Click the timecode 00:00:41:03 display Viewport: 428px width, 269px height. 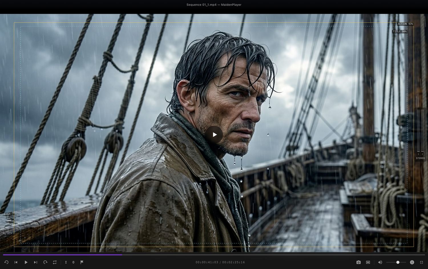pos(207,262)
